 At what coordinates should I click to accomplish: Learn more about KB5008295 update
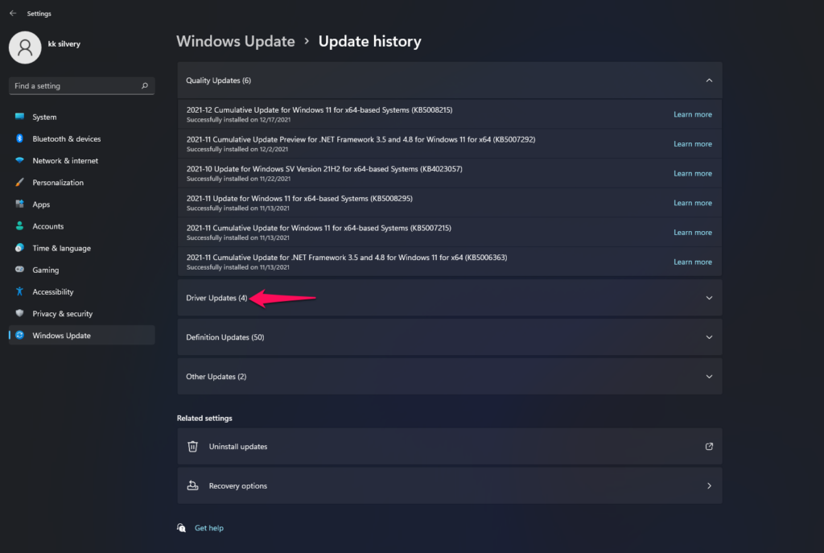coord(693,202)
